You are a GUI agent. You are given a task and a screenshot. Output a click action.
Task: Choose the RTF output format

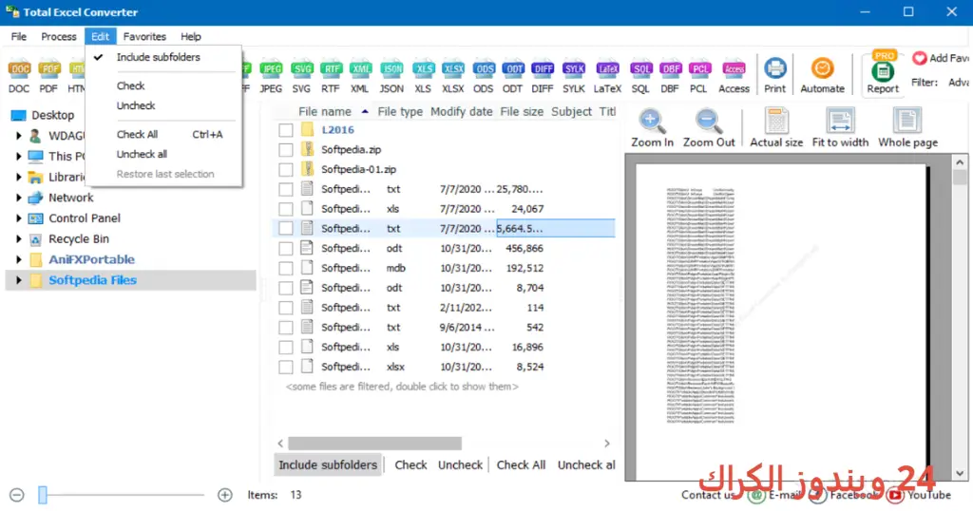tap(332, 76)
